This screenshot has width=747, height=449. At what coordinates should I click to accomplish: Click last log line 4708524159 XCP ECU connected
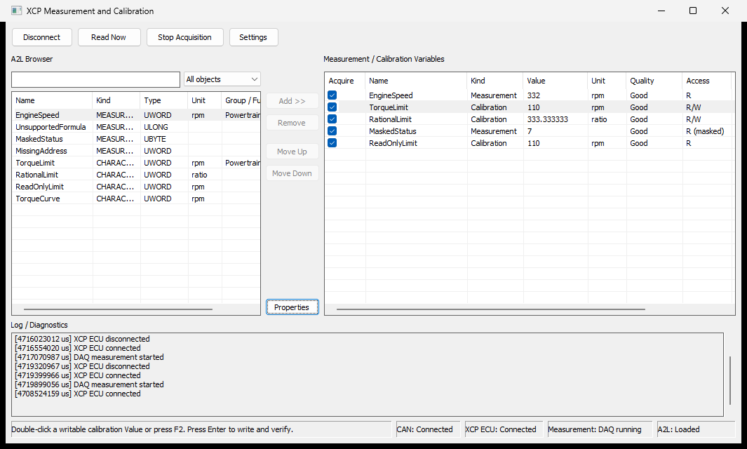click(x=78, y=394)
